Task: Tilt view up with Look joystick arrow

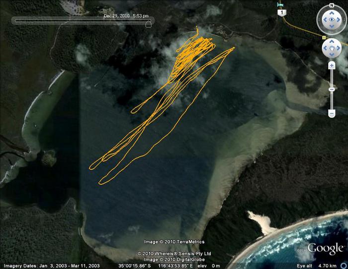Action: (x=331, y=13)
